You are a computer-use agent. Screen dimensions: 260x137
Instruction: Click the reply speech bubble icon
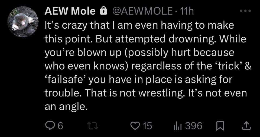click(x=50, y=125)
